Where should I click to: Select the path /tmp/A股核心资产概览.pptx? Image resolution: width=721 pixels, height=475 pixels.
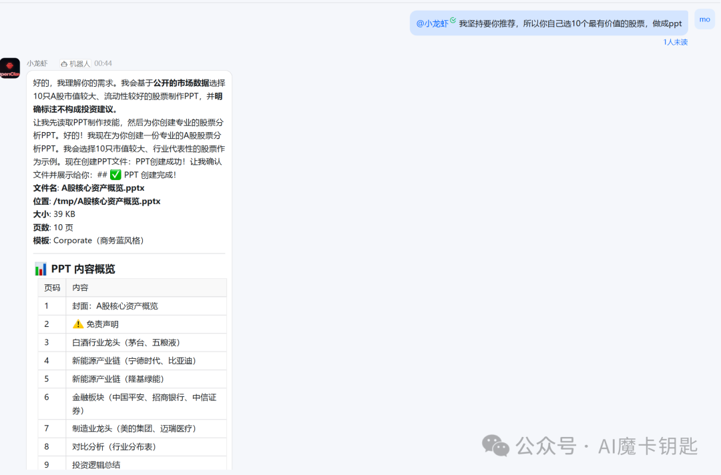[107, 201]
